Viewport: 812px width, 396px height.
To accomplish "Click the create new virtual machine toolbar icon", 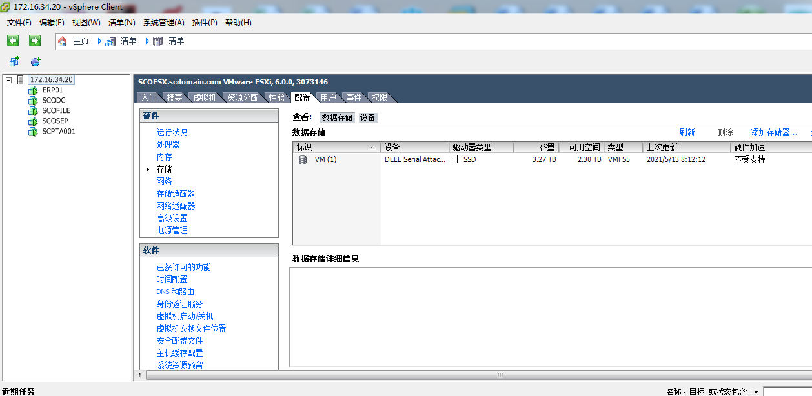I will coord(14,62).
